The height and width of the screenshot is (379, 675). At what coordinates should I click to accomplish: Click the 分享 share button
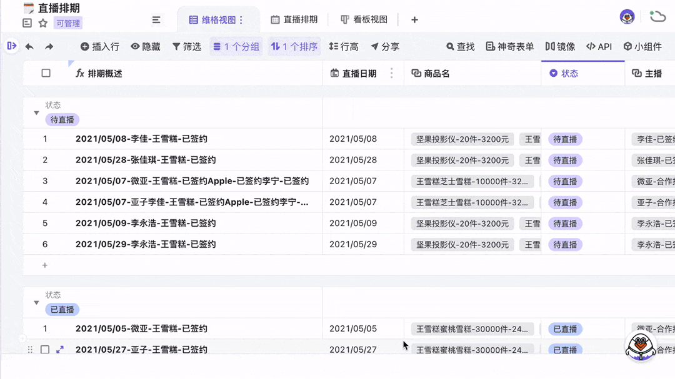(385, 46)
